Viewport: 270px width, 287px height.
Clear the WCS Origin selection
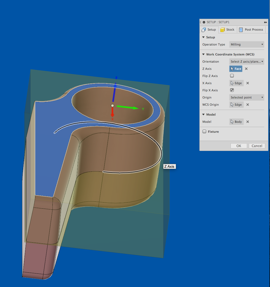tap(248, 105)
